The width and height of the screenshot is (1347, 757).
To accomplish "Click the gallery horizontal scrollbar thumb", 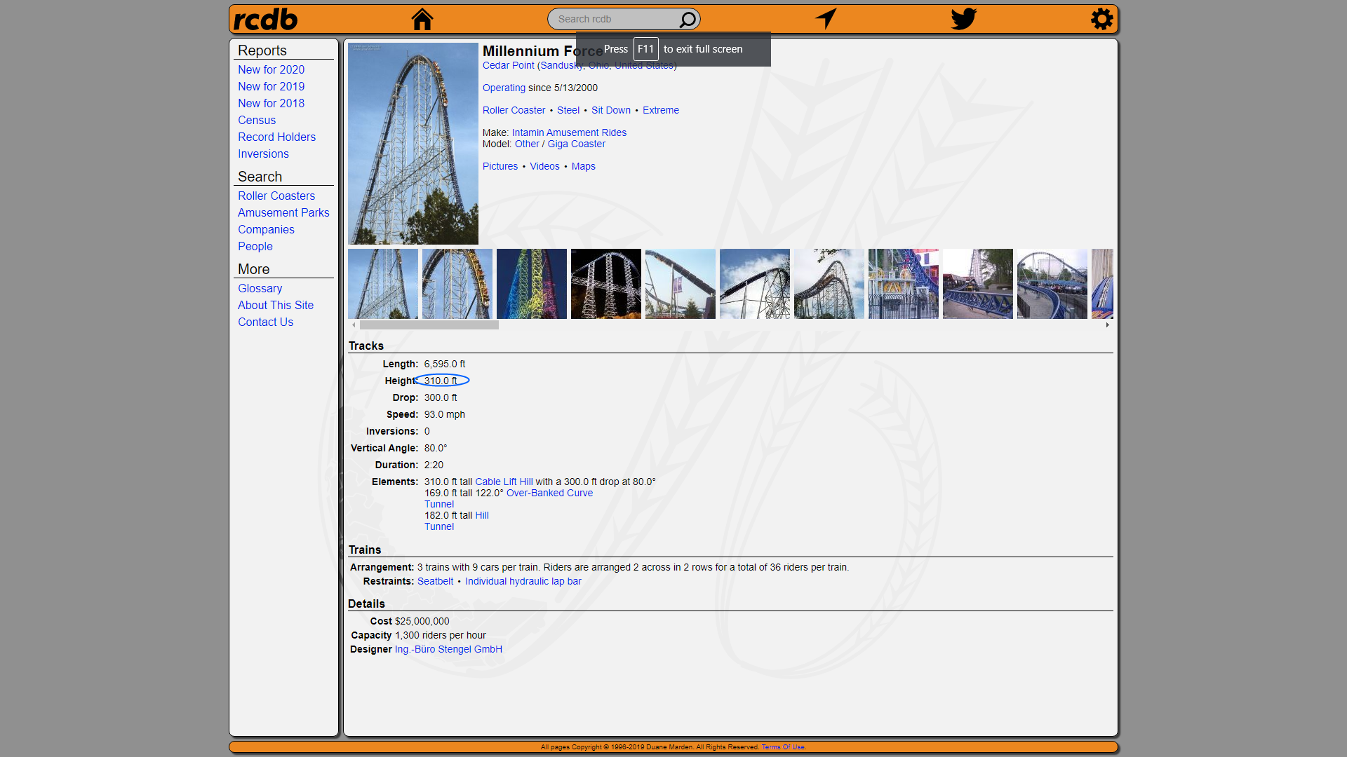I will tap(429, 325).
